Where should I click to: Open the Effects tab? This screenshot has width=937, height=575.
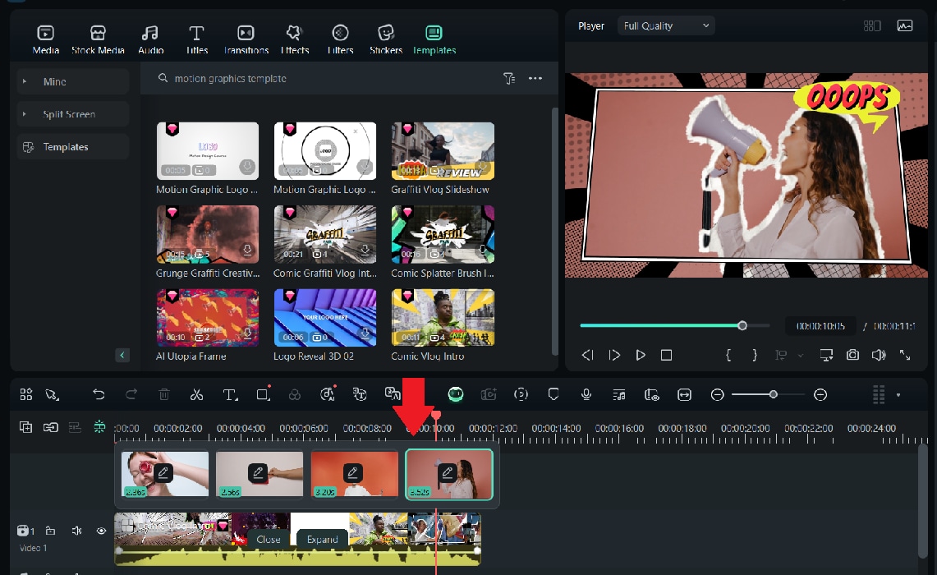tap(295, 40)
